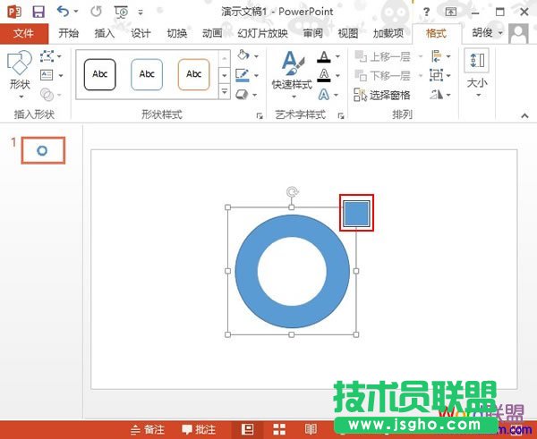Click the Group objects icon
The width and height of the screenshot is (537, 439).
437,75
